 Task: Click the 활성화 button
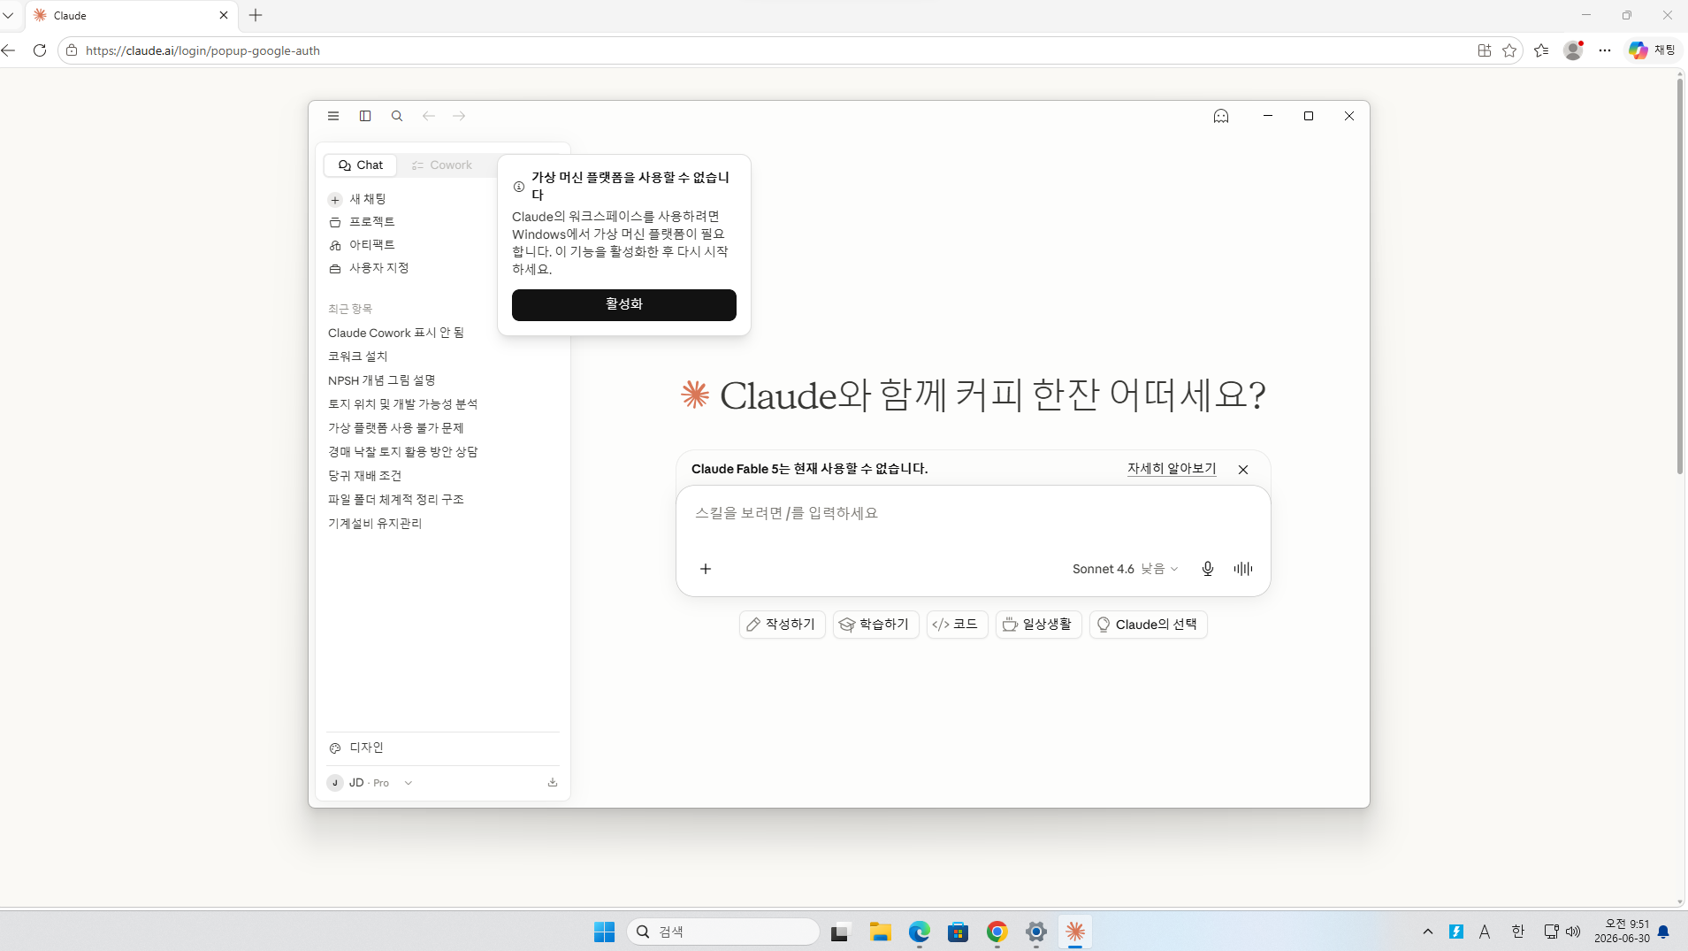624,305
